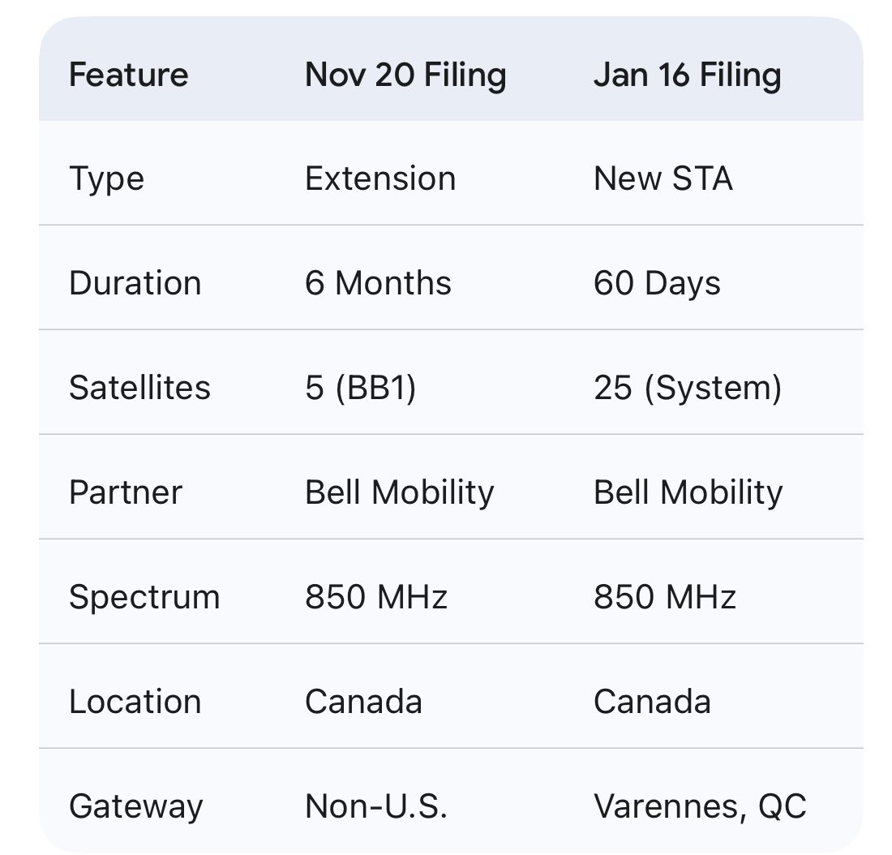Select the "Varennes, QC" gateway cell
Image resolution: width=892 pixels, height=855 pixels.
(700, 806)
